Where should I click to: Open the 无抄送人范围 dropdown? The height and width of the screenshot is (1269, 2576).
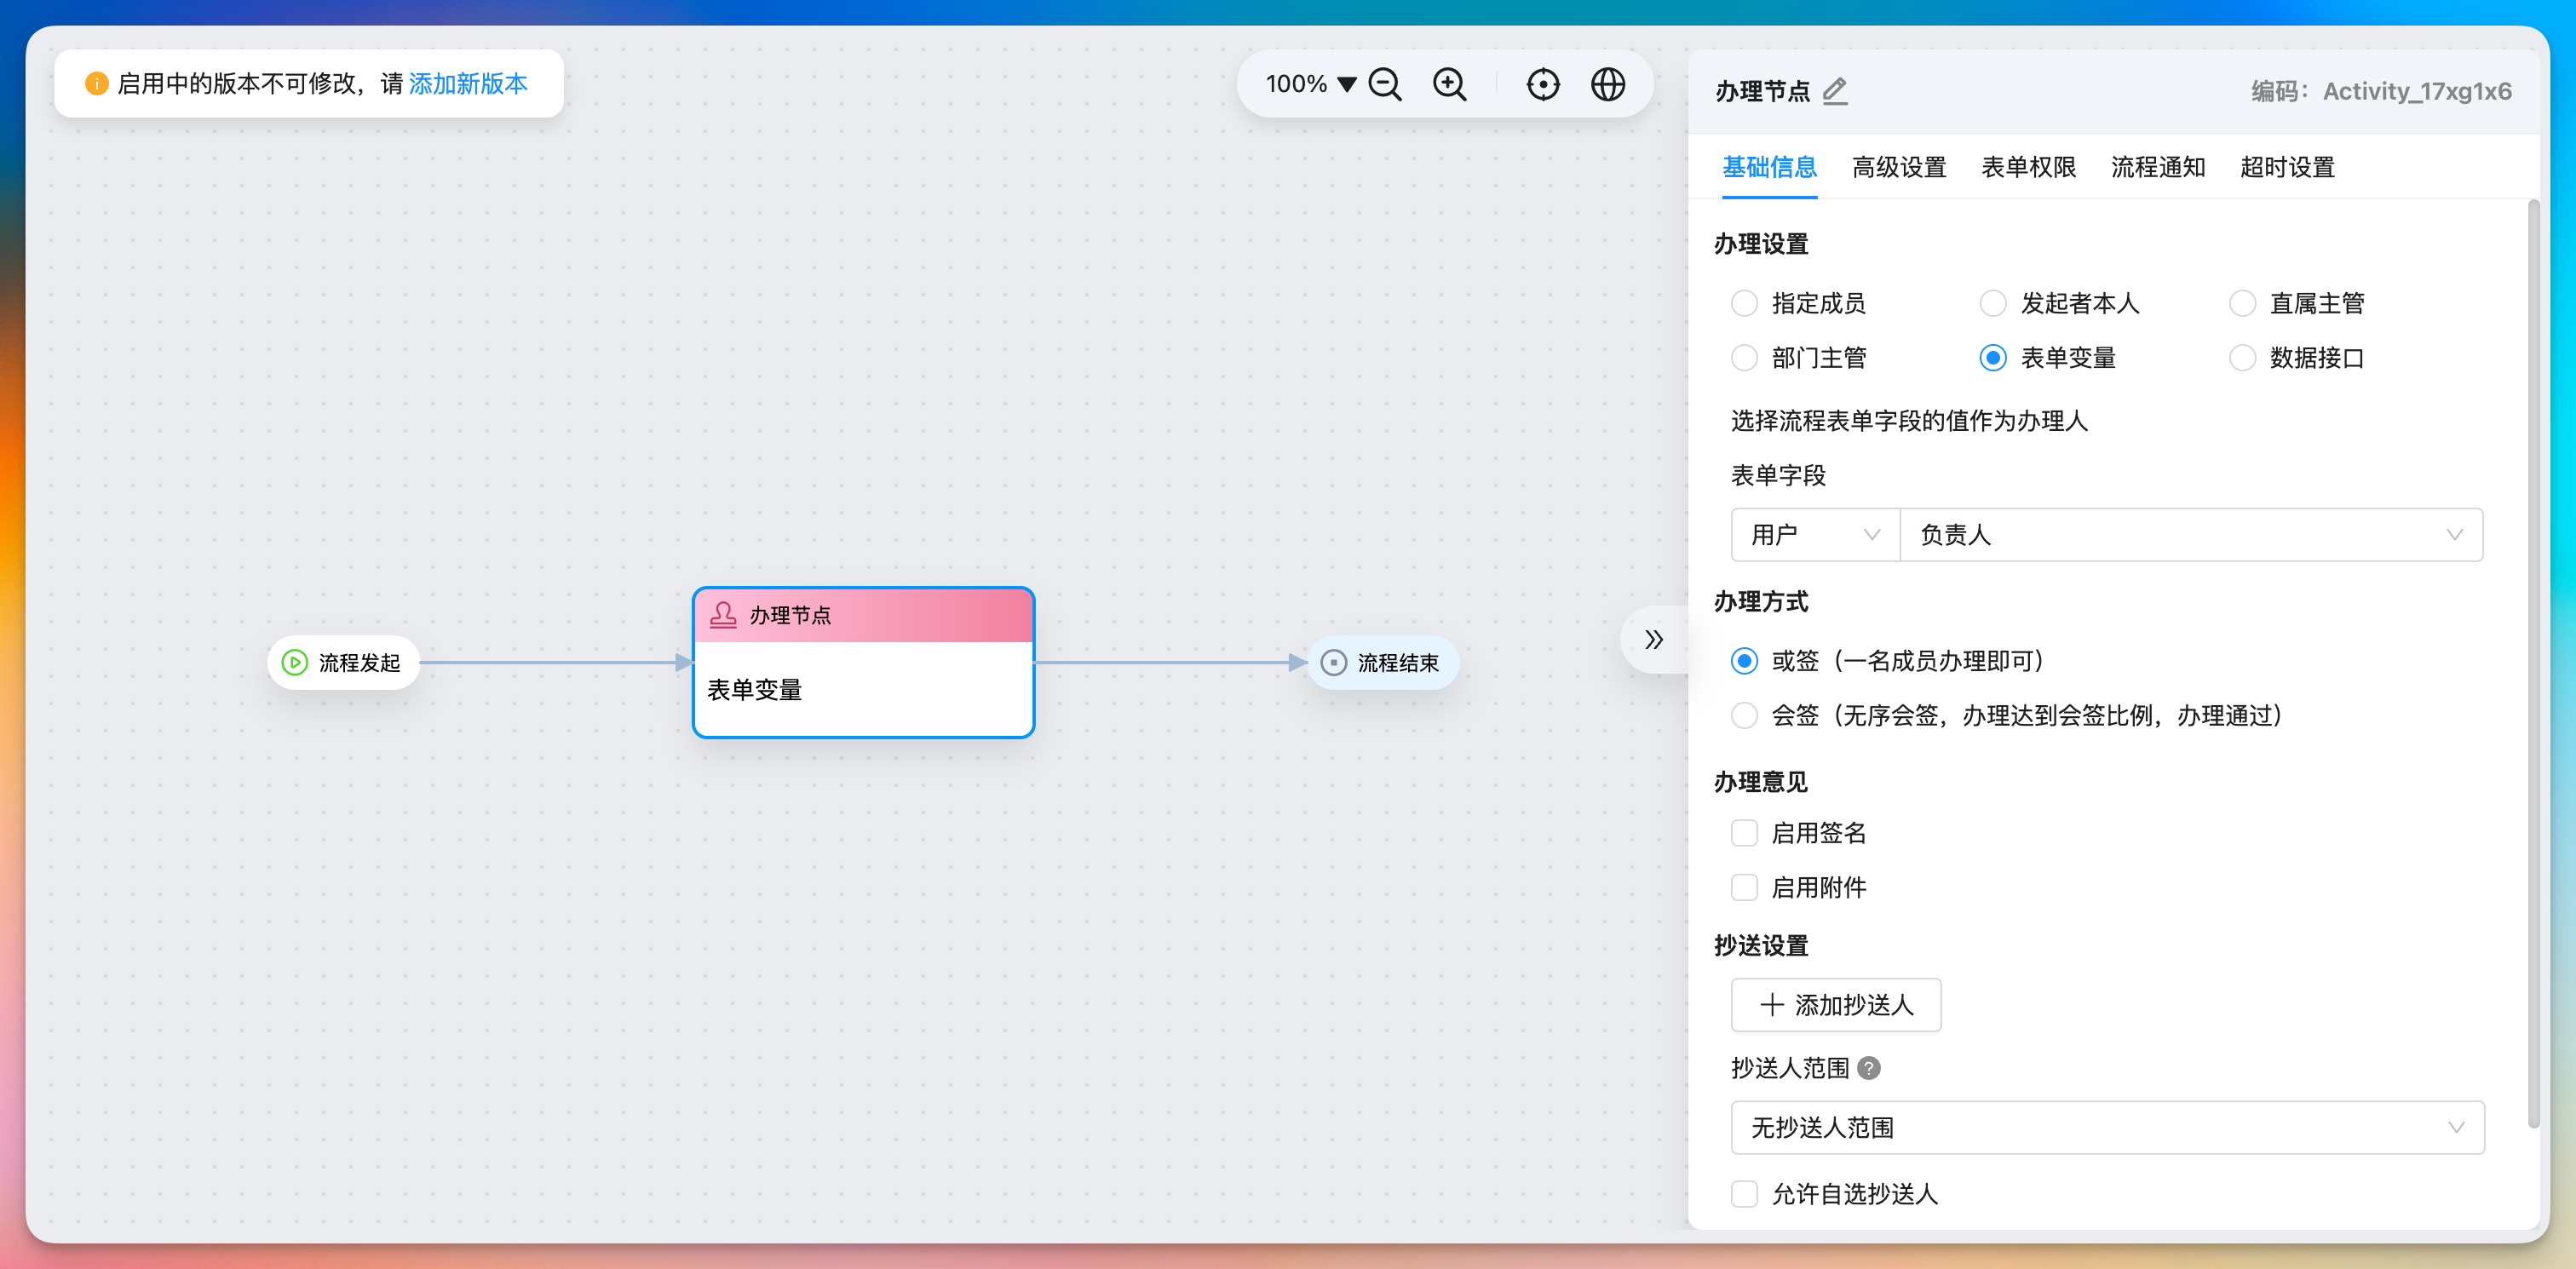tap(2108, 1127)
